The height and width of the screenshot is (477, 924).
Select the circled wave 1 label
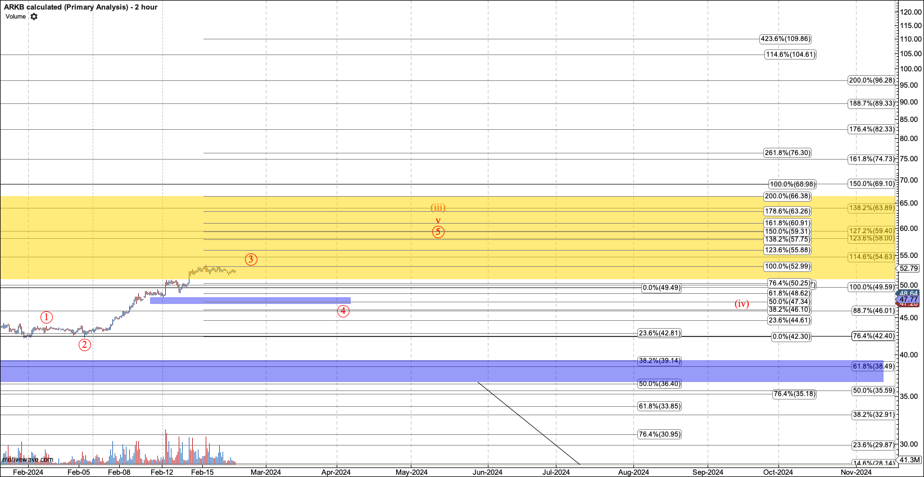click(47, 317)
